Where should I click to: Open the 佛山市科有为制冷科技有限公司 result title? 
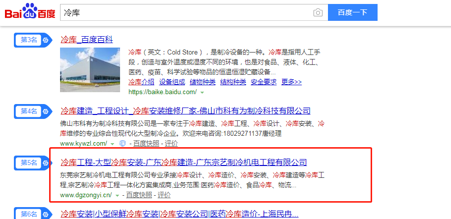186,110
